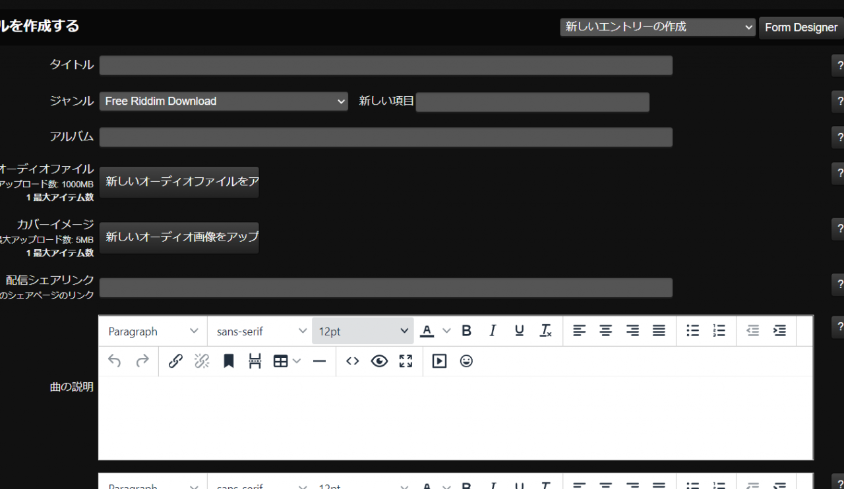Viewport: 844px width, 489px height.
Task: Justify text in description editor
Action: click(x=659, y=331)
